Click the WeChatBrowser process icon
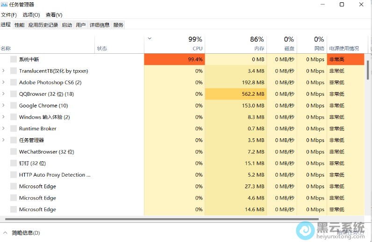 (14, 152)
